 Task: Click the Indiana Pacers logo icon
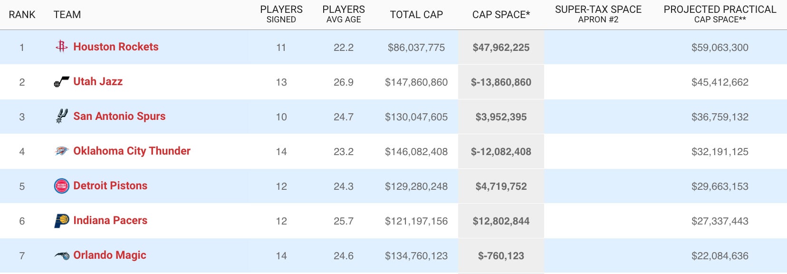61,221
